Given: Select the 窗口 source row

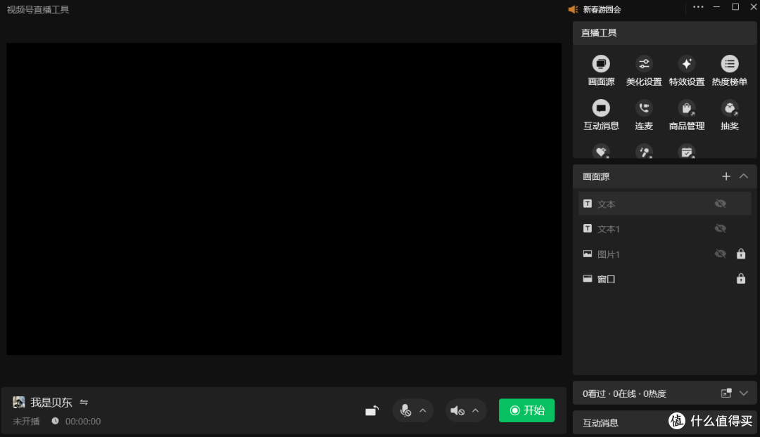Looking at the screenshot, I should point(664,278).
